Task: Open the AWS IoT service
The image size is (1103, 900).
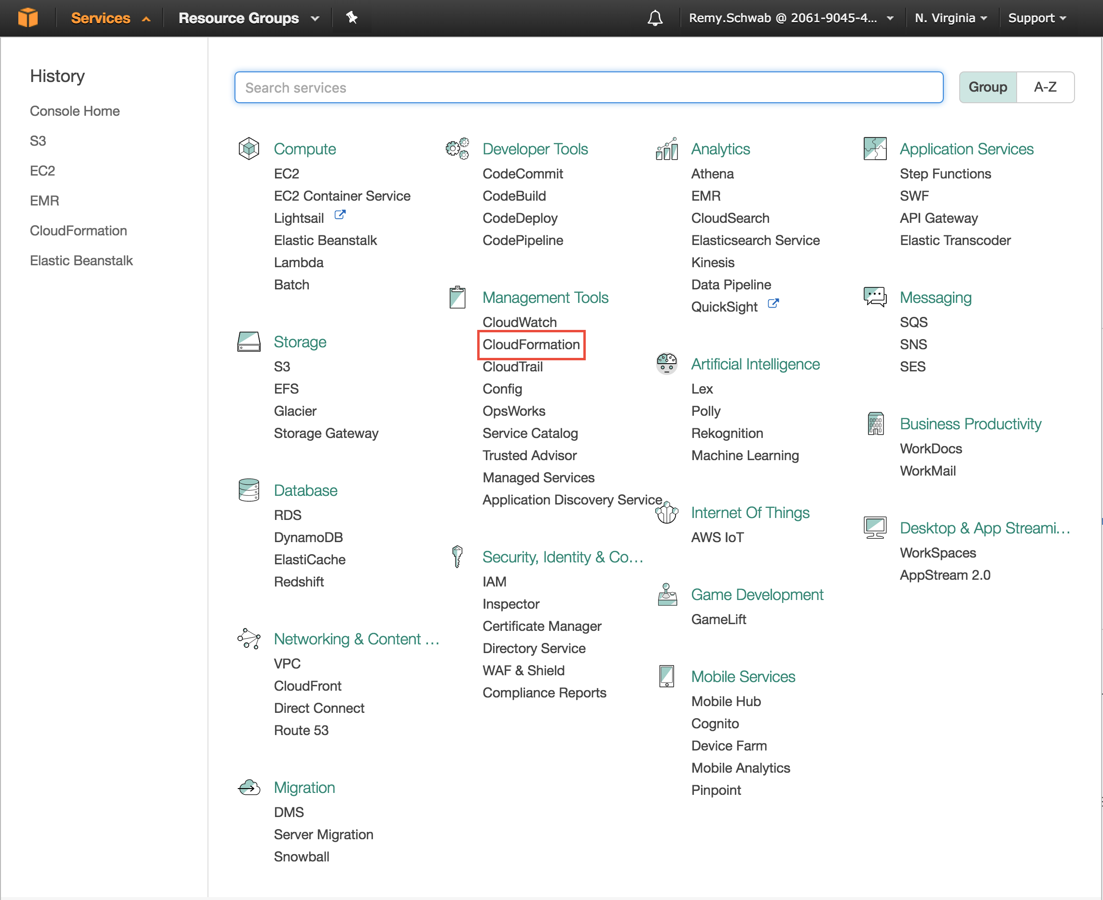Action: pyautogui.click(x=717, y=537)
